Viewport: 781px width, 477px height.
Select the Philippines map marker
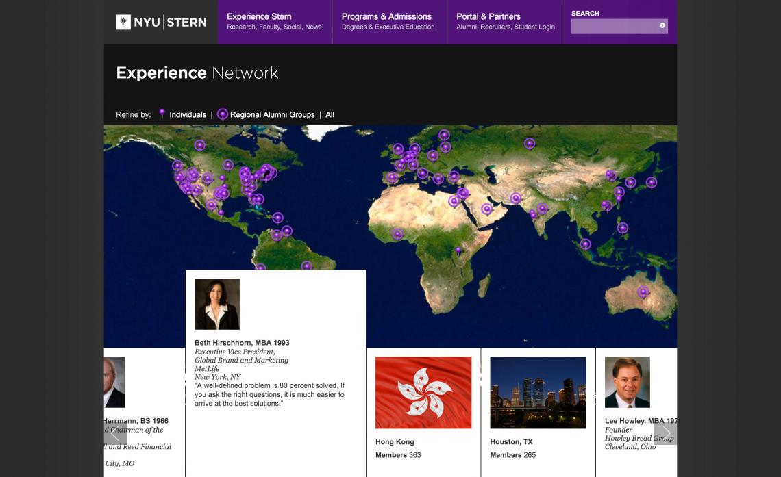[x=623, y=228]
